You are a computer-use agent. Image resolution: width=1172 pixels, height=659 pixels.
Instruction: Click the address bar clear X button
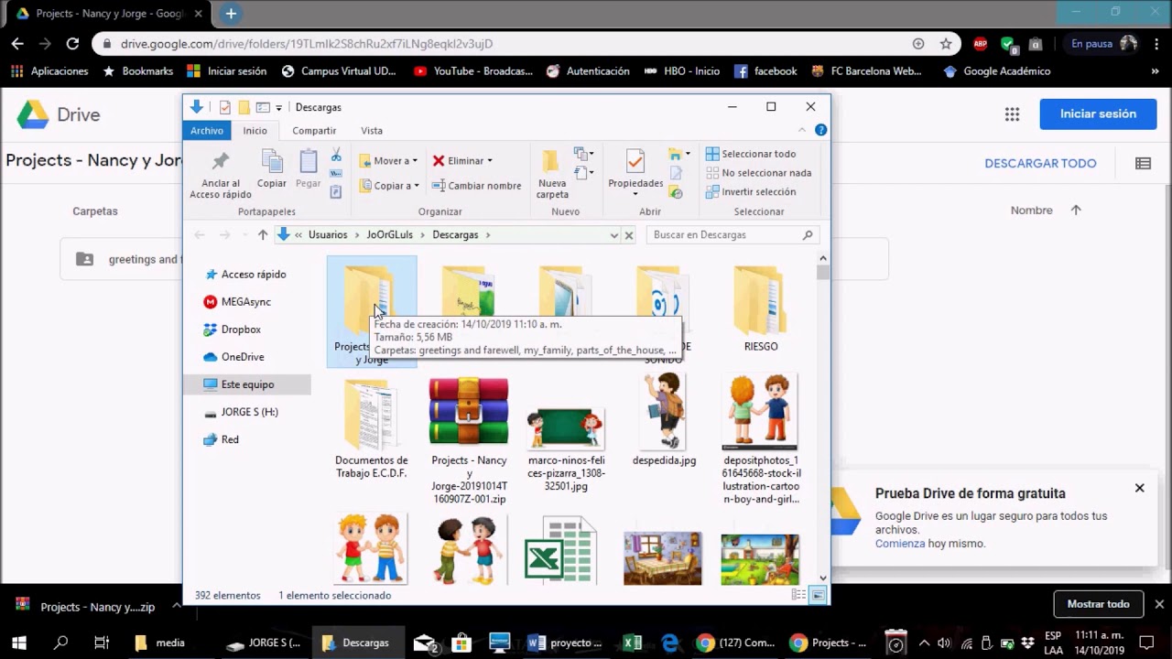click(629, 235)
